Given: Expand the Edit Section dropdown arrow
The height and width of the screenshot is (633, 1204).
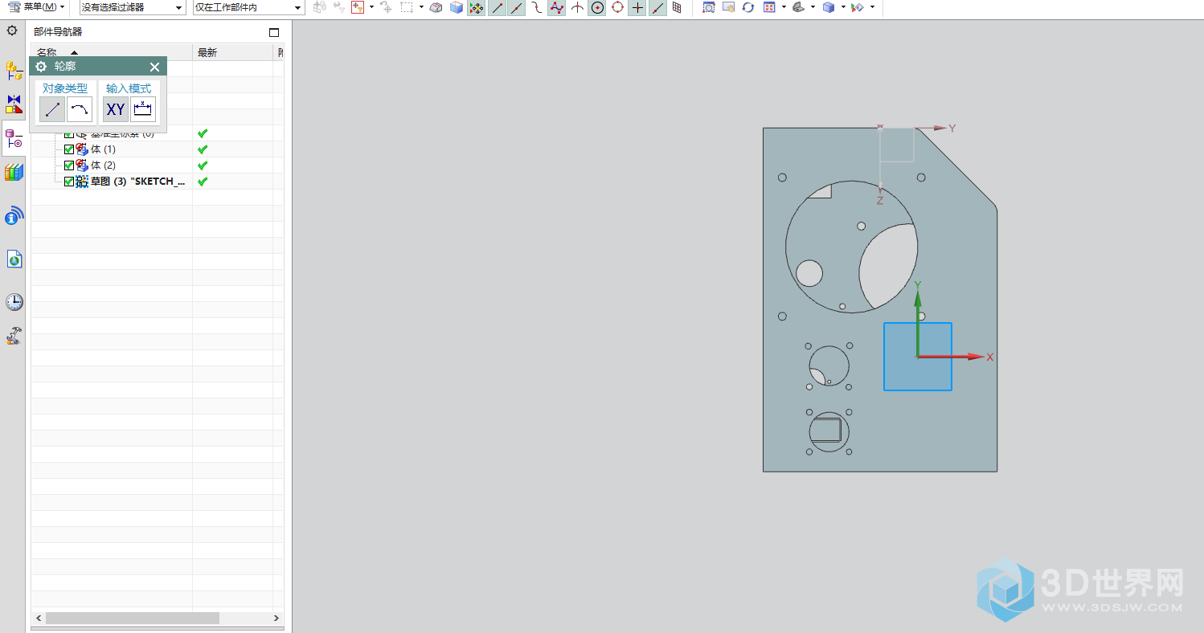Looking at the screenshot, I should click(872, 7).
